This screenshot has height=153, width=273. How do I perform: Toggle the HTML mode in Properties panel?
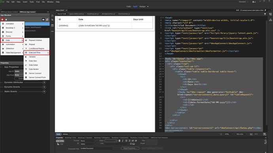pos(60,141)
